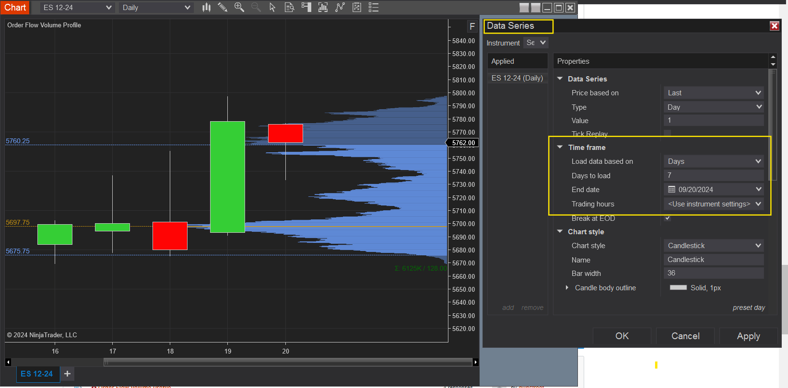Click the first gray window-link square in chart title bar
Viewport: 788px width, 388px height.
coord(524,8)
